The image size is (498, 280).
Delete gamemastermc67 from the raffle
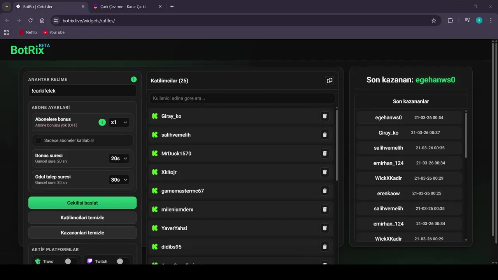point(325,191)
